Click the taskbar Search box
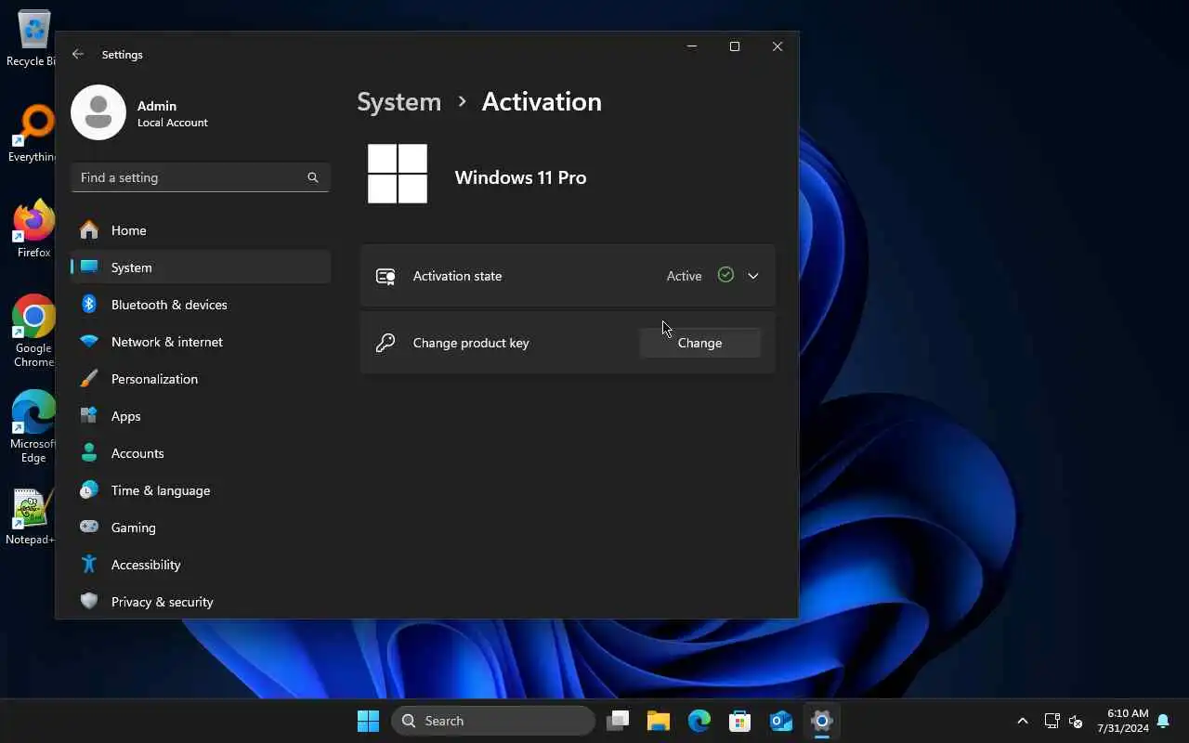The width and height of the screenshot is (1189, 743). click(x=493, y=721)
